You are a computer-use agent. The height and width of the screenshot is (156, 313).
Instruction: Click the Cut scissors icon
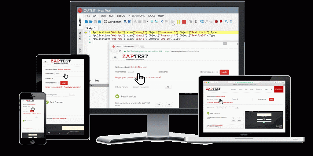coord(135,22)
